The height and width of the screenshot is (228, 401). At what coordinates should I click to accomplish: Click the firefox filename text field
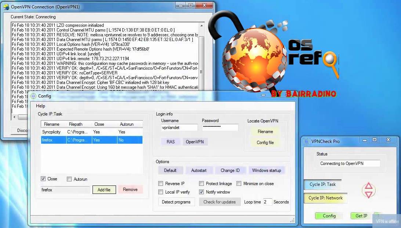coord(65,190)
